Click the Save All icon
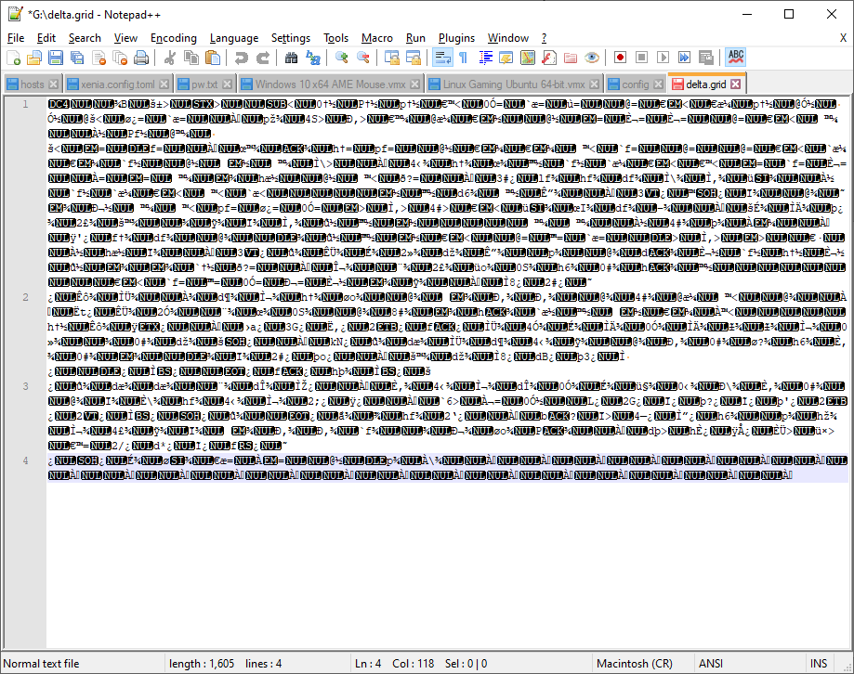This screenshot has height=674, width=854. 75,58
